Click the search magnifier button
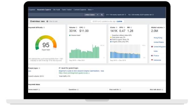The height and width of the screenshot is (105, 194). click(102, 15)
